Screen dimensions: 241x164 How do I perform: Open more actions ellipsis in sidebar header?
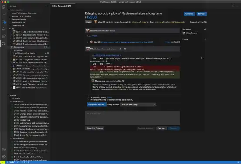[x=47, y=6]
